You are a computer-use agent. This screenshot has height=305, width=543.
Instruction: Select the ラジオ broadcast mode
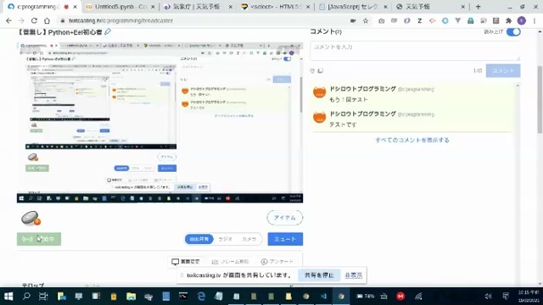tap(225, 239)
